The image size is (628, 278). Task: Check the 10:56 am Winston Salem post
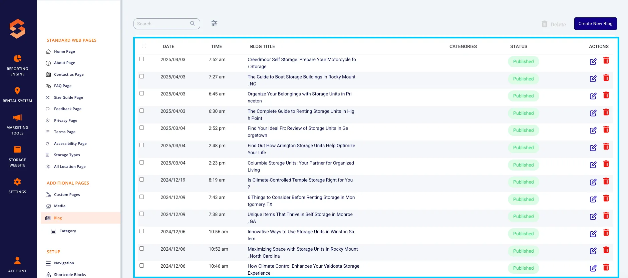point(141,231)
